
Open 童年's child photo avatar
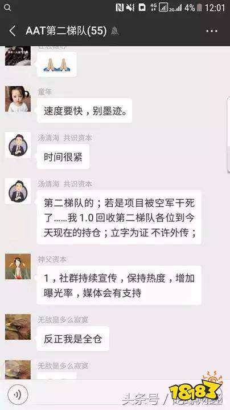coord(18,99)
